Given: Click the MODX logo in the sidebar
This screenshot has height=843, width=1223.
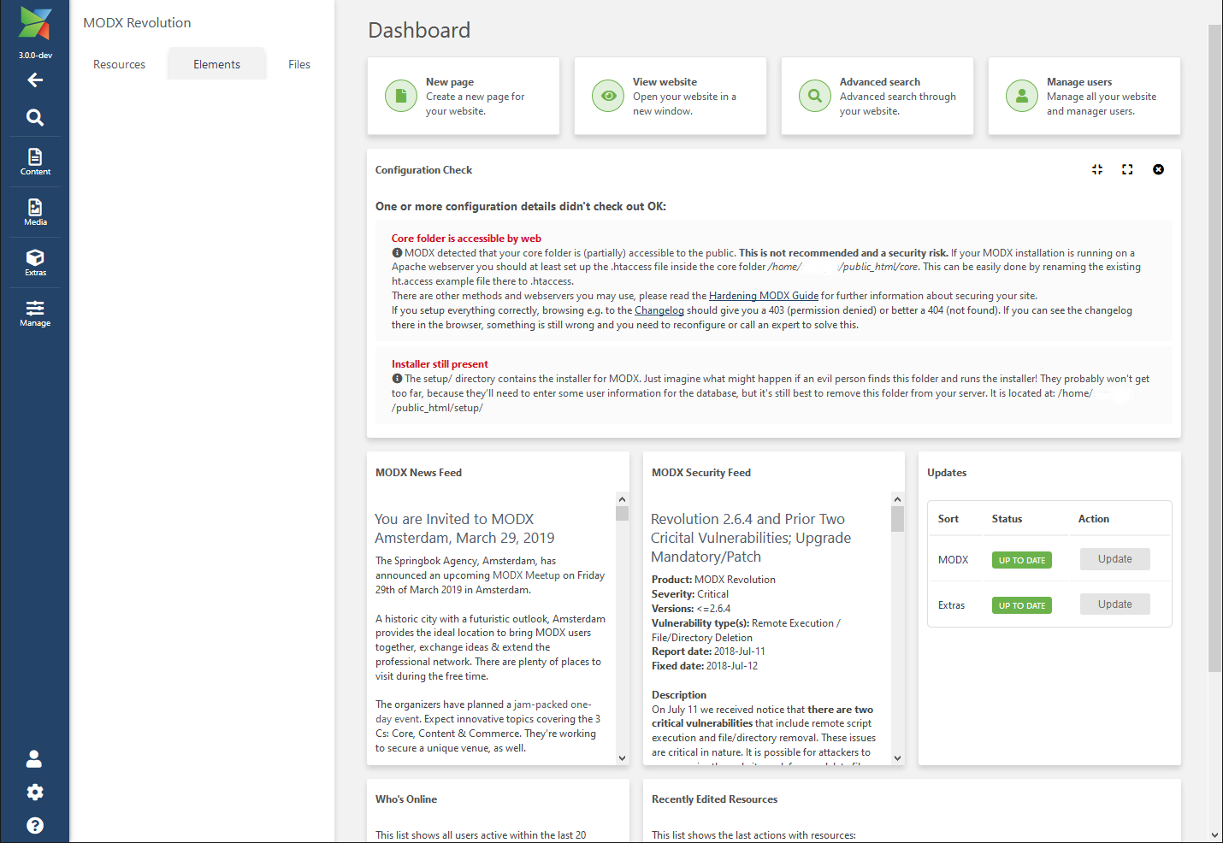Looking at the screenshot, I should coord(35,24).
